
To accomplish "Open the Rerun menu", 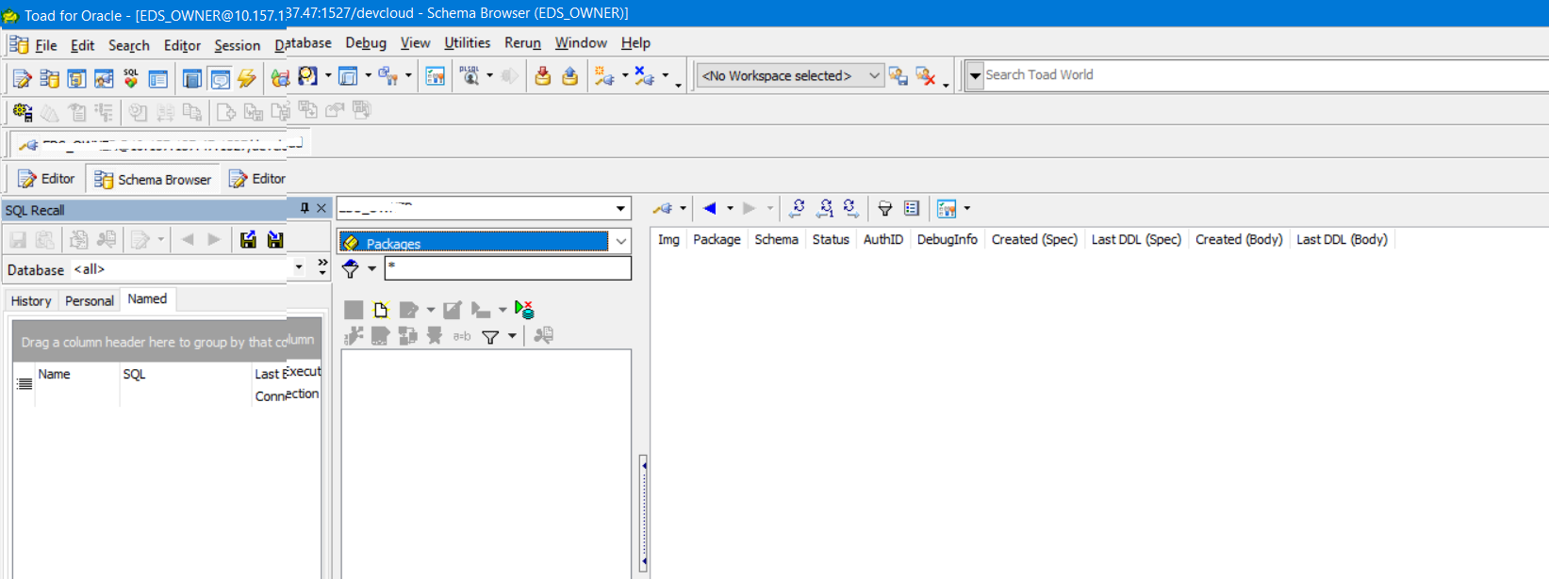I will (x=522, y=43).
